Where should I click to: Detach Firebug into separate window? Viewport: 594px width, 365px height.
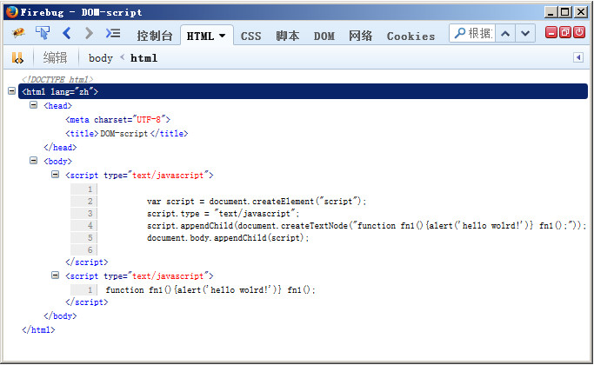[x=565, y=33]
